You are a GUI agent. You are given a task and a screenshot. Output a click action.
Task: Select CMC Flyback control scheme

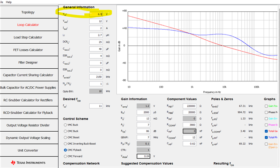[x=65, y=150]
